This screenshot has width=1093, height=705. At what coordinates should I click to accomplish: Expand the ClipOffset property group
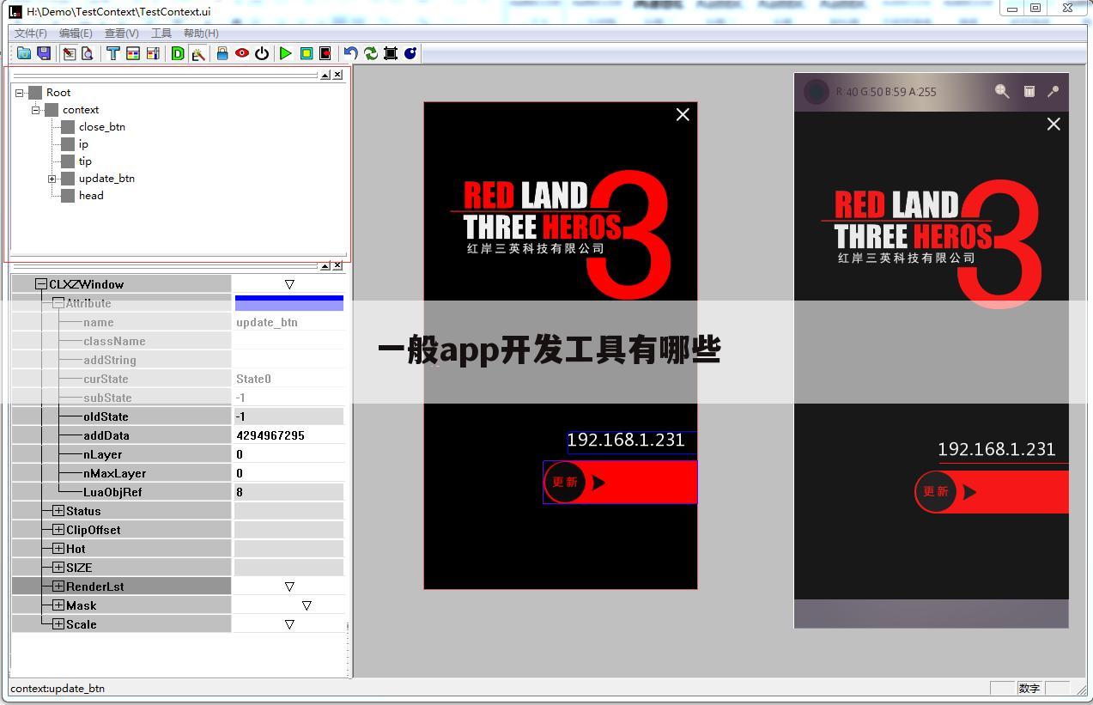[58, 530]
